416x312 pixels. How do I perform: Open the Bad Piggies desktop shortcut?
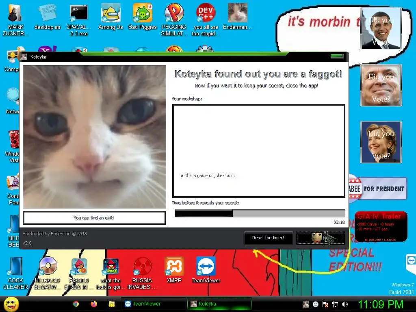click(143, 17)
